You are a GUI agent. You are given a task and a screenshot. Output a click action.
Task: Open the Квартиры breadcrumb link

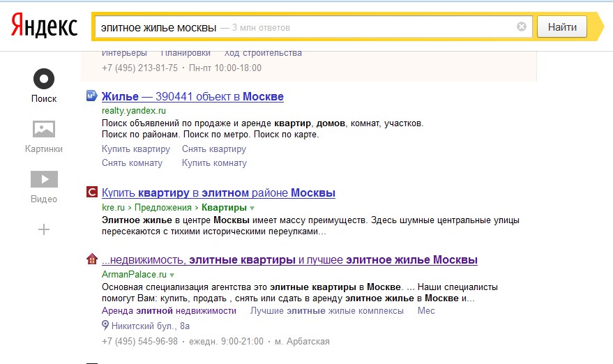pos(224,208)
